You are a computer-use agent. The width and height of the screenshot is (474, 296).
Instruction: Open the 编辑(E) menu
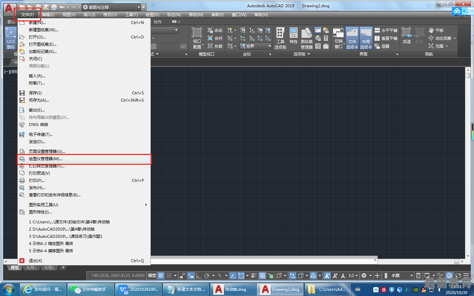point(48,15)
